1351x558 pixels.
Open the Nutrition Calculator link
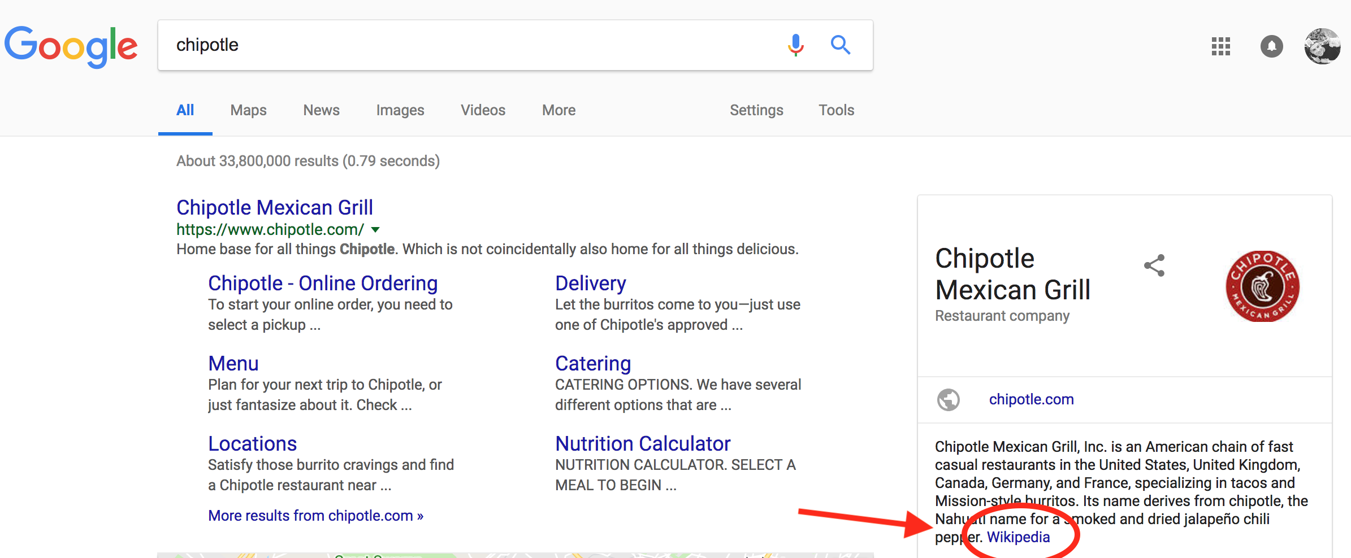tap(643, 443)
